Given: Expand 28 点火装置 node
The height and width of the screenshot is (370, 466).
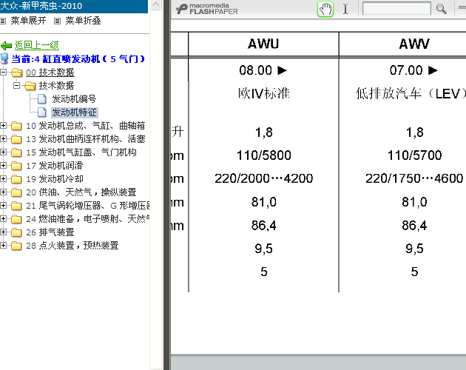Looking at the screenshot, I should click(x=3, y=246).
